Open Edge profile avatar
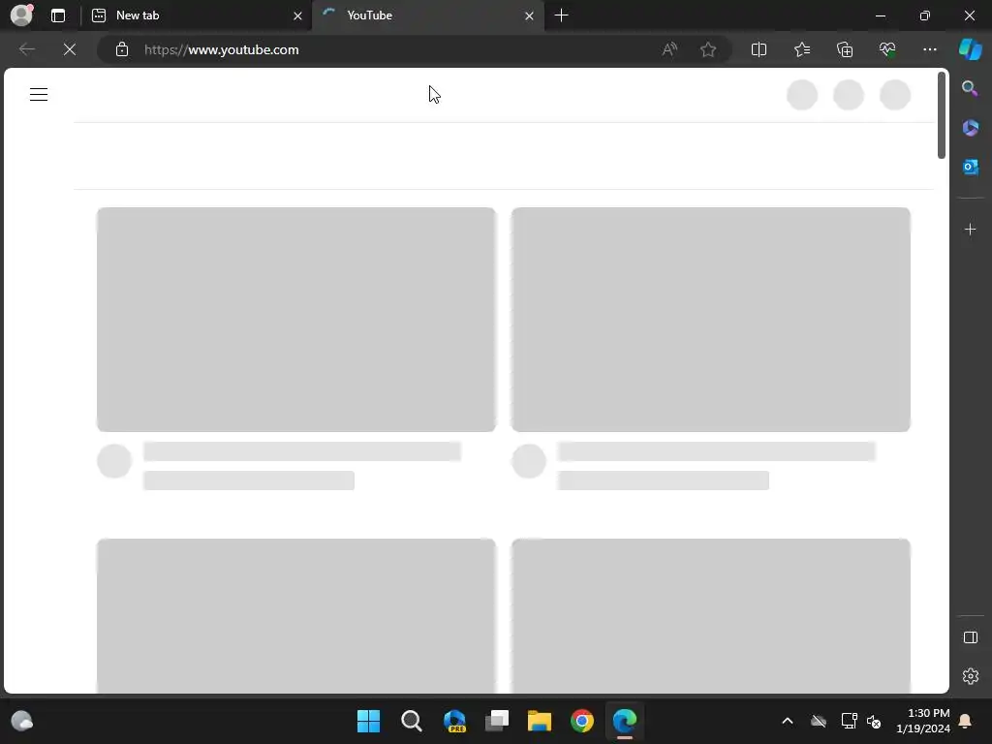992x744 pixels. tap(21, 15)
